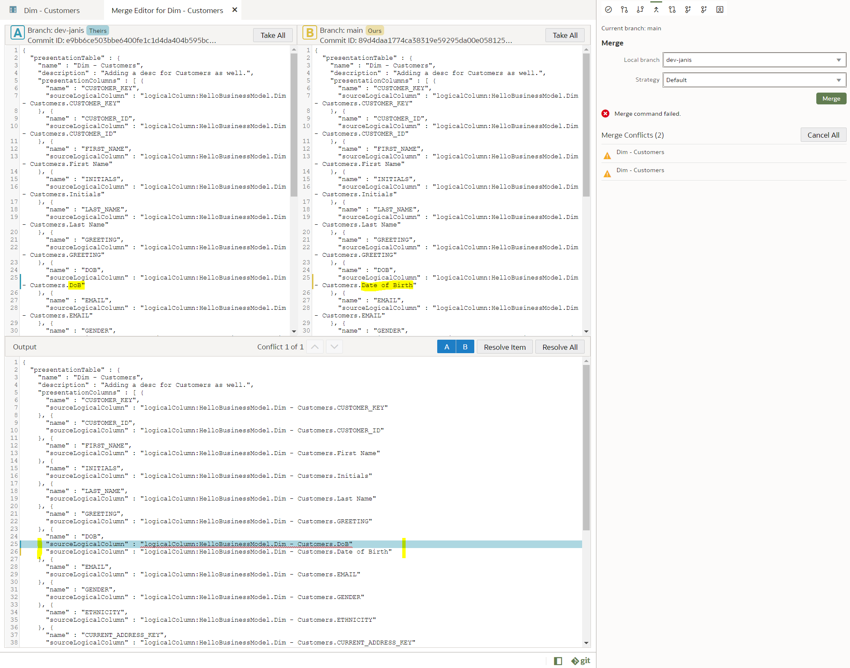Choose side A for conflict

(x=446, y=347)
